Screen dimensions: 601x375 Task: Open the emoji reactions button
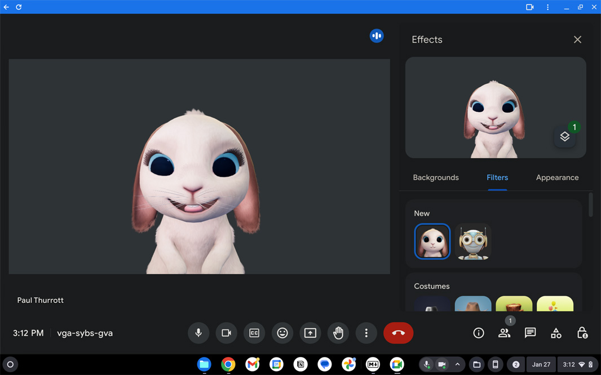coord(282,333)
